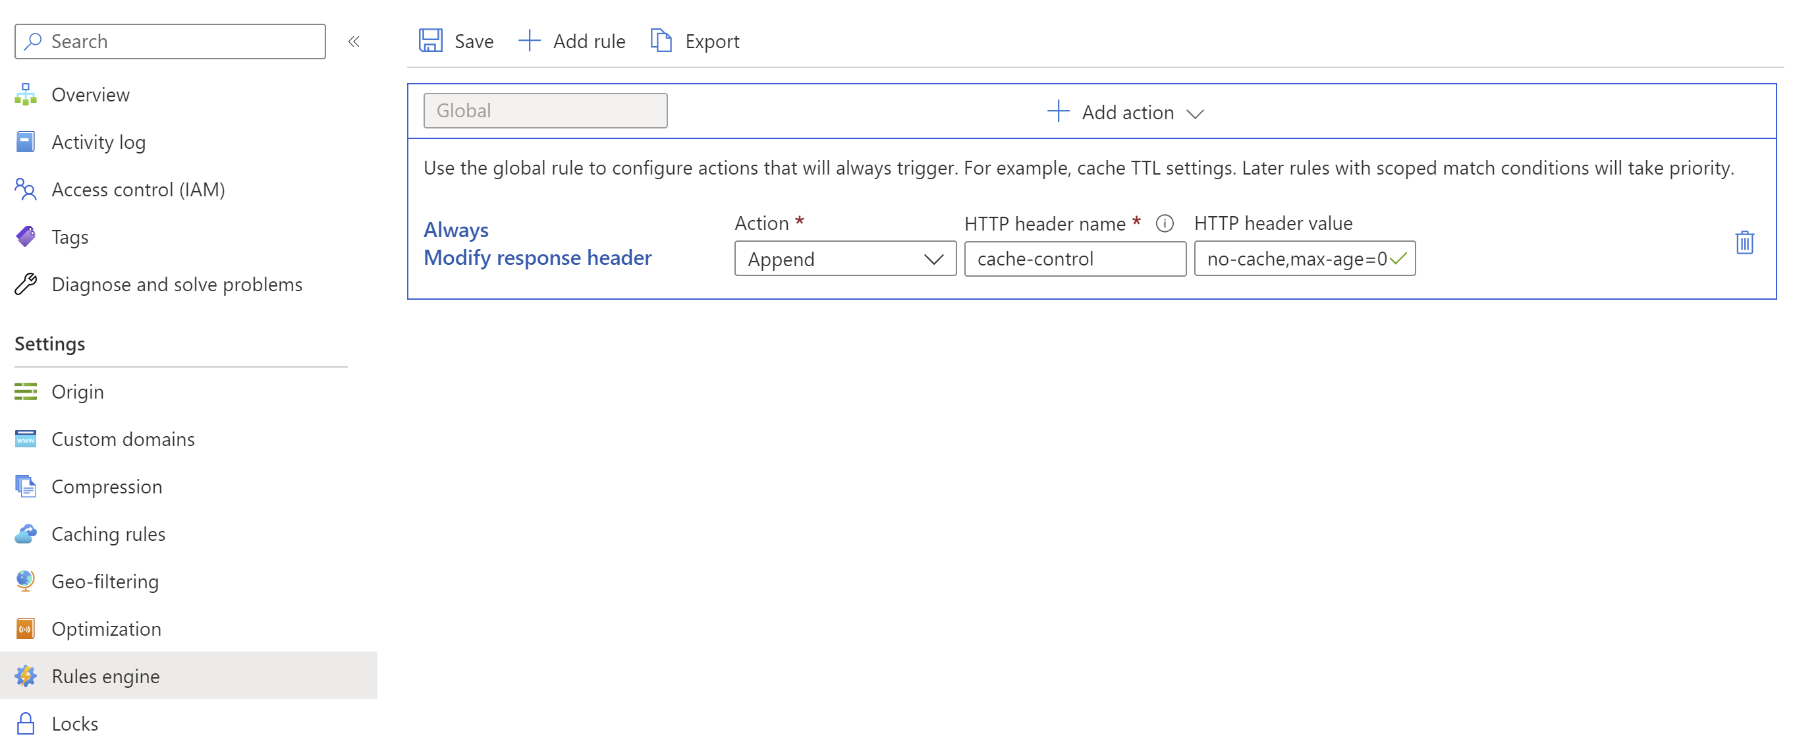Viewport: 1793px width, 753px height.
Task: Open the Action Append dropdown
Action: click(845, 259)
